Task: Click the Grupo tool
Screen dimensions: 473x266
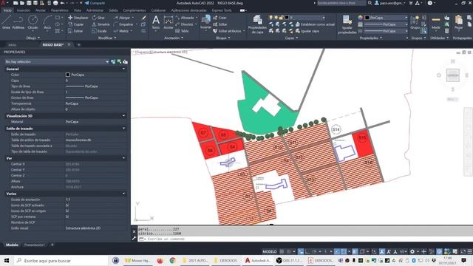Action: tap(415, 22)
